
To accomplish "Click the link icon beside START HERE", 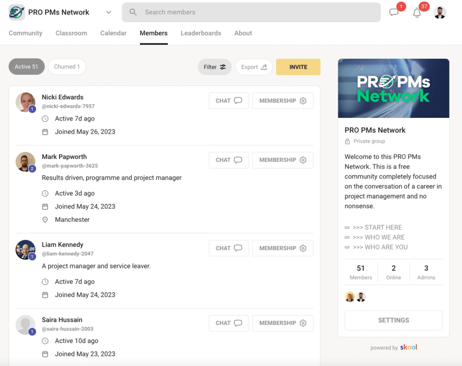I will [x=347, y=228].
